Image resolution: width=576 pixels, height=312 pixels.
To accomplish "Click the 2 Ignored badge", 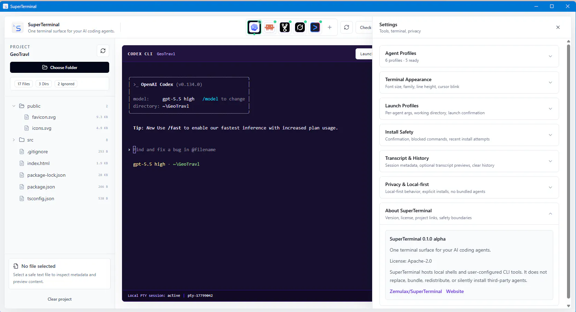I will point(66,84).
